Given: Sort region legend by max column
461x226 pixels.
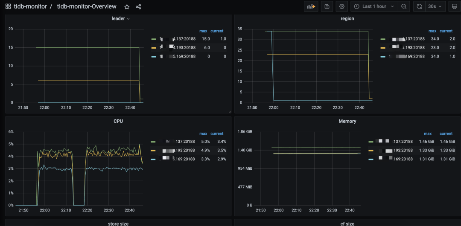Looking at the screenshot, I should click(x=432, y=31).
